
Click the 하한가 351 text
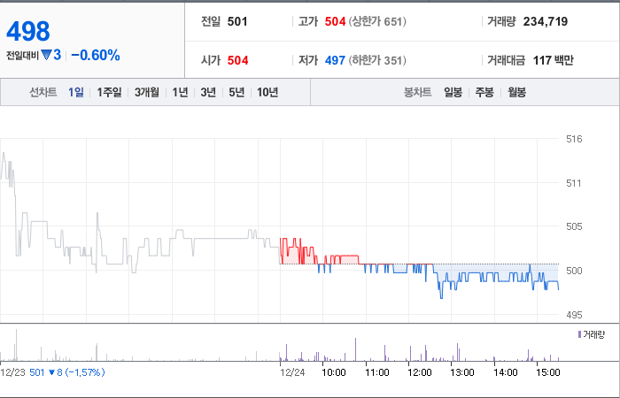377,60
